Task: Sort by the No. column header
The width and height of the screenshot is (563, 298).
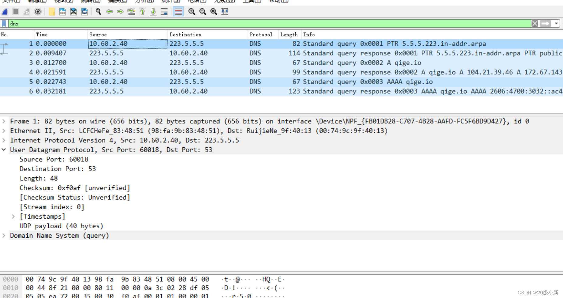Action: pyautogui.click(x=17, y=35)
